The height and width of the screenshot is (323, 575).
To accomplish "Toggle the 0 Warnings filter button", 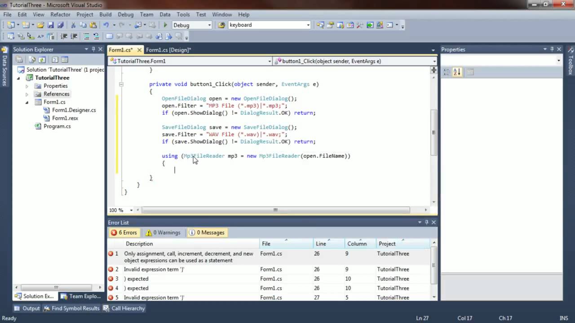I will 163,232.
